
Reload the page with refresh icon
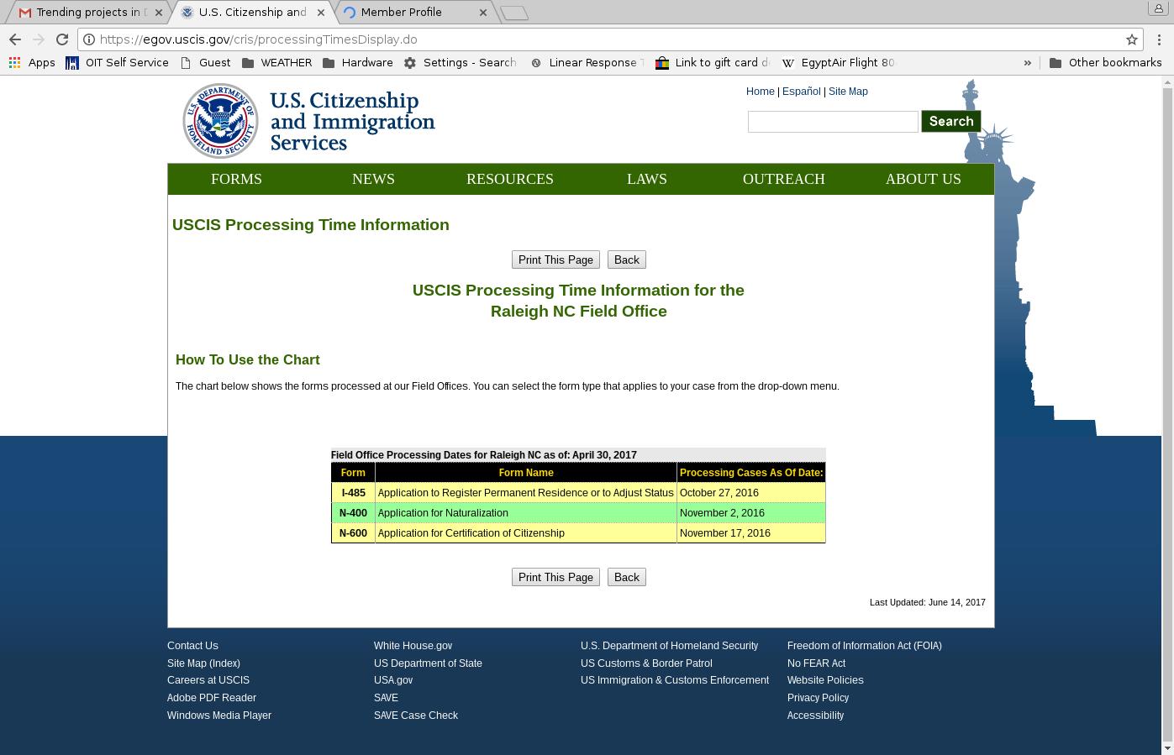click(62, 39)
